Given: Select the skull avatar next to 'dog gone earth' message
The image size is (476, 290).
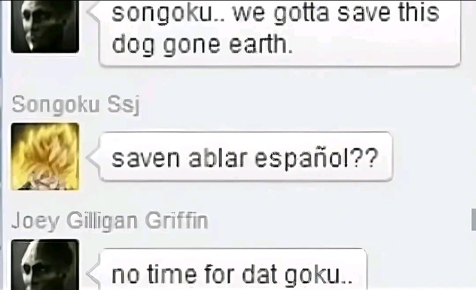Looking at the screenshot, I should click(45, 26).
